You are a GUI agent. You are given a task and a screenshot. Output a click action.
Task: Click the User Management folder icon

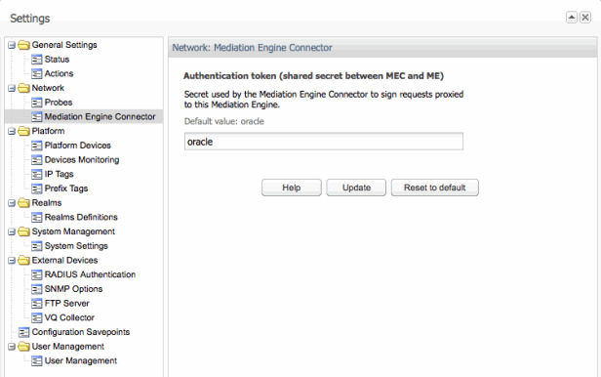[23, 347]
